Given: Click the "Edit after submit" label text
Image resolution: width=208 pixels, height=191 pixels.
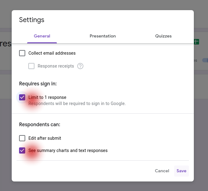Looking at the screenshot, I should point(45,138).
